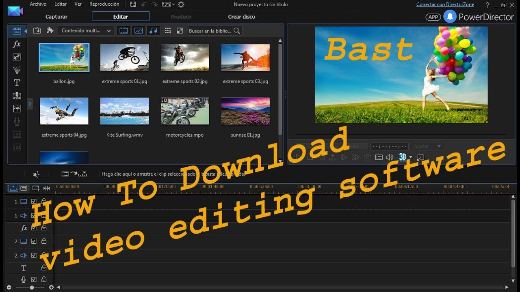The width and height of the screenshot is (520, 292).
Task: Open the Subtitle Room
Action: (17, 147)
